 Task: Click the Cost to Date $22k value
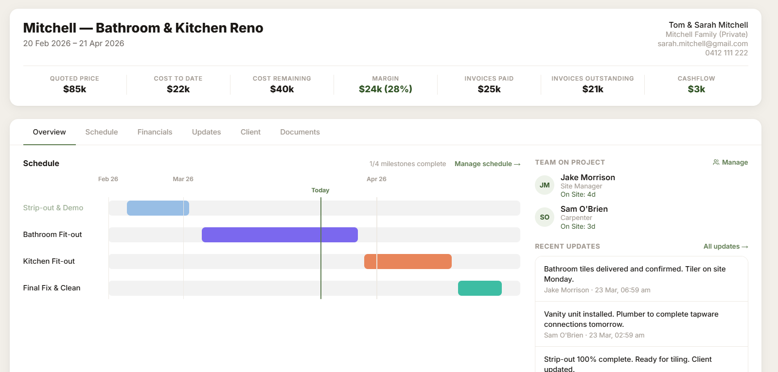click(178, 89)
